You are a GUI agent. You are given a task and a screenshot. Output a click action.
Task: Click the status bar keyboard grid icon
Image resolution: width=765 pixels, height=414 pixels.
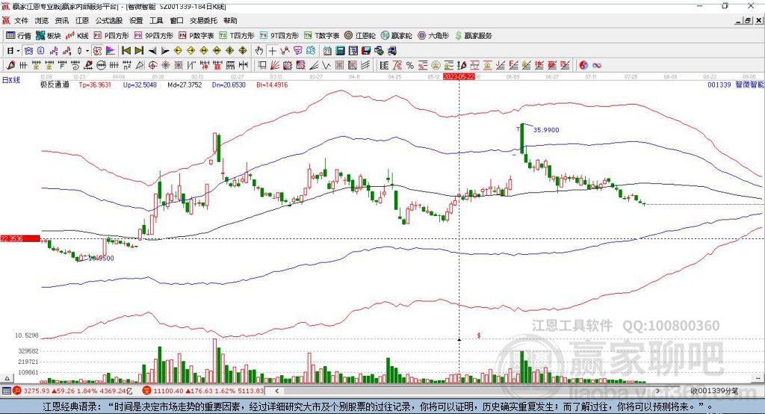pos(6,391)
